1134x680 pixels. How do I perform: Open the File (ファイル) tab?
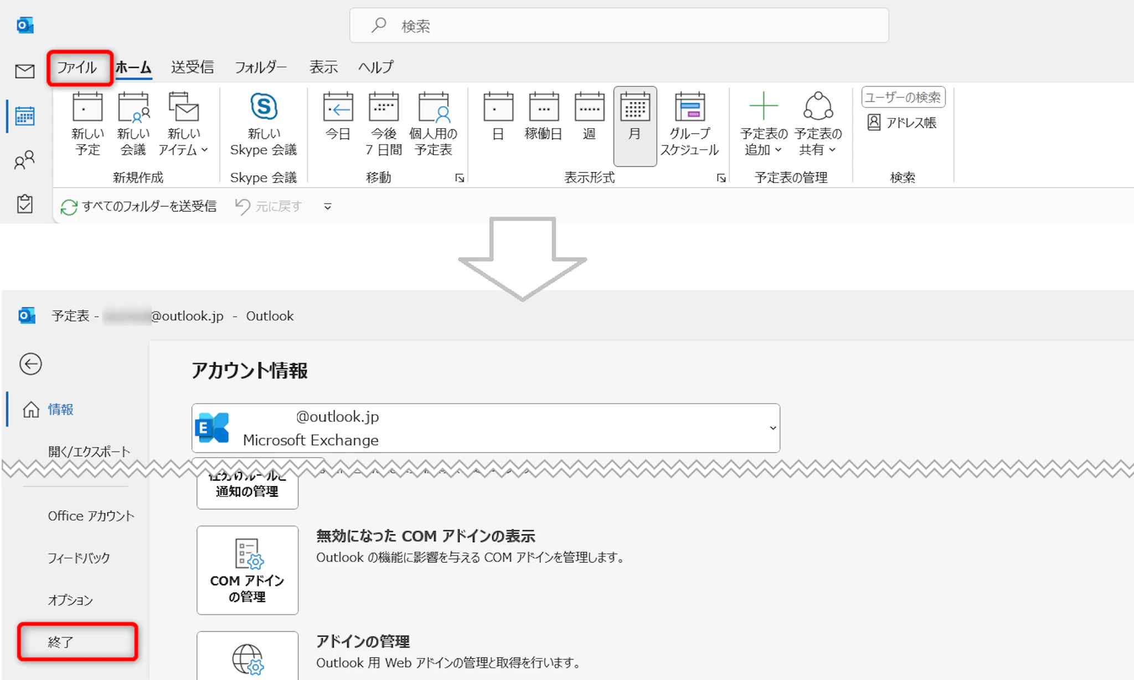[78, 68]
